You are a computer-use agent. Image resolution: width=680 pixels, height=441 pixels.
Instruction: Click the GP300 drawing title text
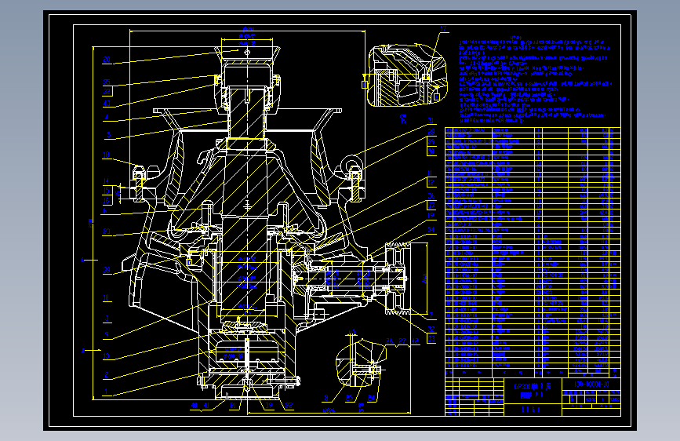point(533,391)
